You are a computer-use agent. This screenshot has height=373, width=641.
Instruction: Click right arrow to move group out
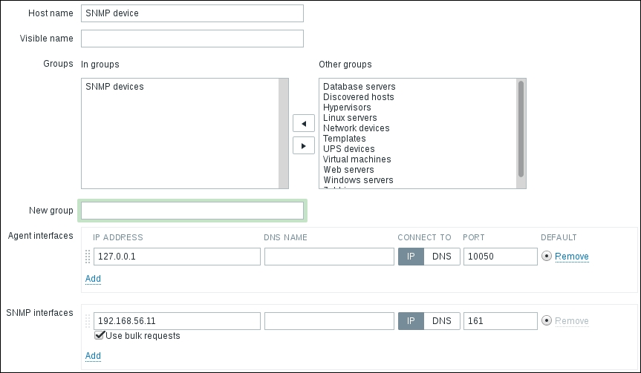(303, 145)
